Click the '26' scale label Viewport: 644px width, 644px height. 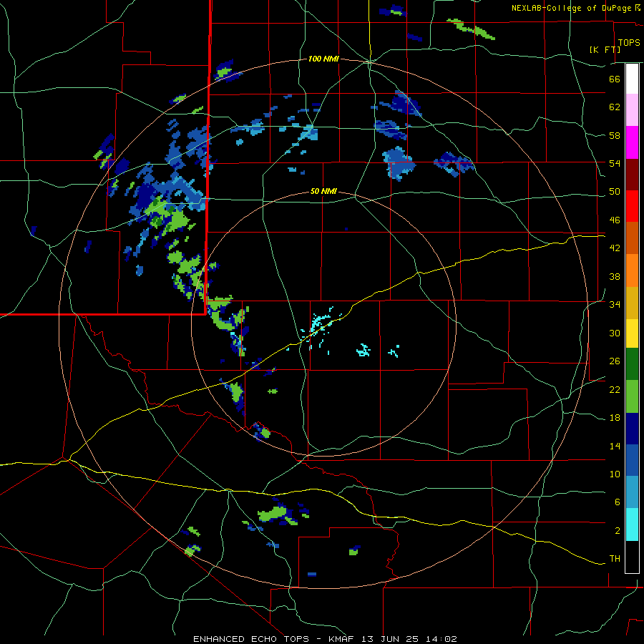point(615,361)
